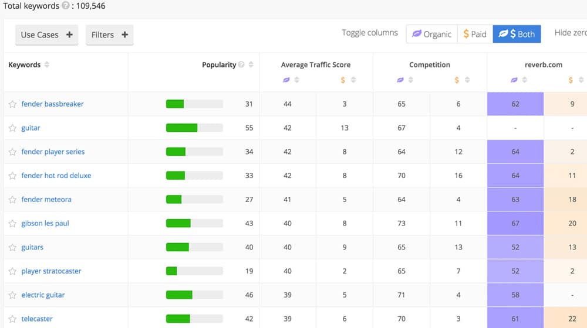Image resolution: width=587 pixels, height=328 pixels.
Task: Click traffic score 44 for fender bassbreaker
Action: pyautogui.click(x=288, y=104)
